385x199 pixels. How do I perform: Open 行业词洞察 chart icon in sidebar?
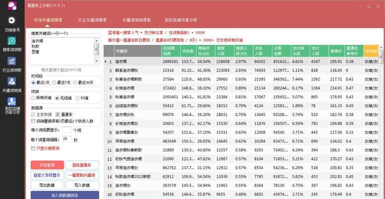coord(12,61)
